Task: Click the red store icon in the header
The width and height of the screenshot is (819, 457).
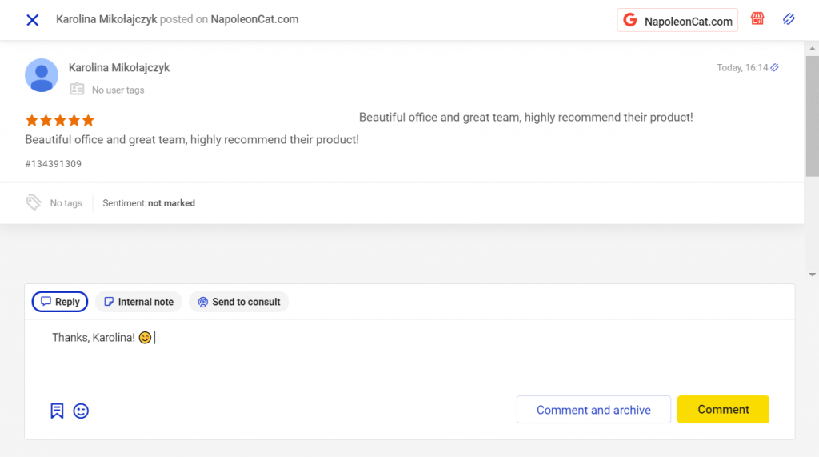Action: (757, 19)
